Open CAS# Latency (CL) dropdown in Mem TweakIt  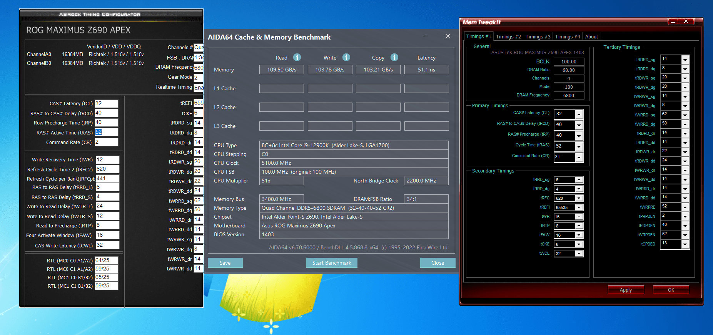pos(579,114)
